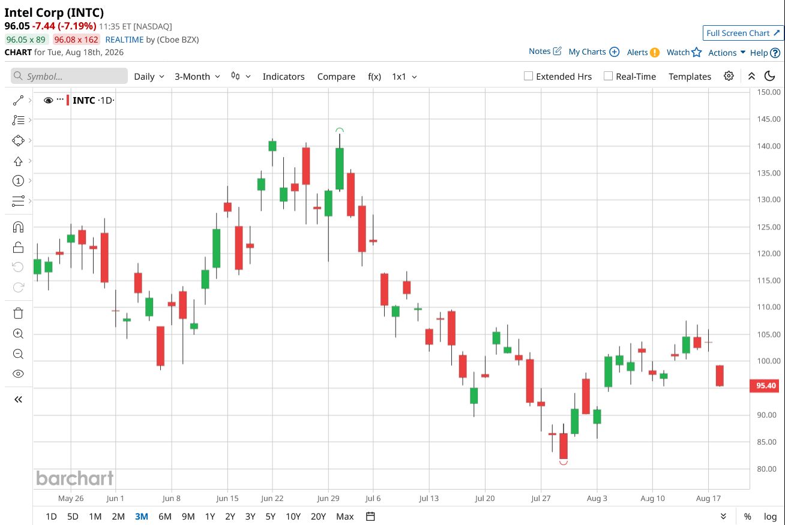The image size is (785, 525).
Task: Enable the Real-Time checkbox
Action: [608, 76]
